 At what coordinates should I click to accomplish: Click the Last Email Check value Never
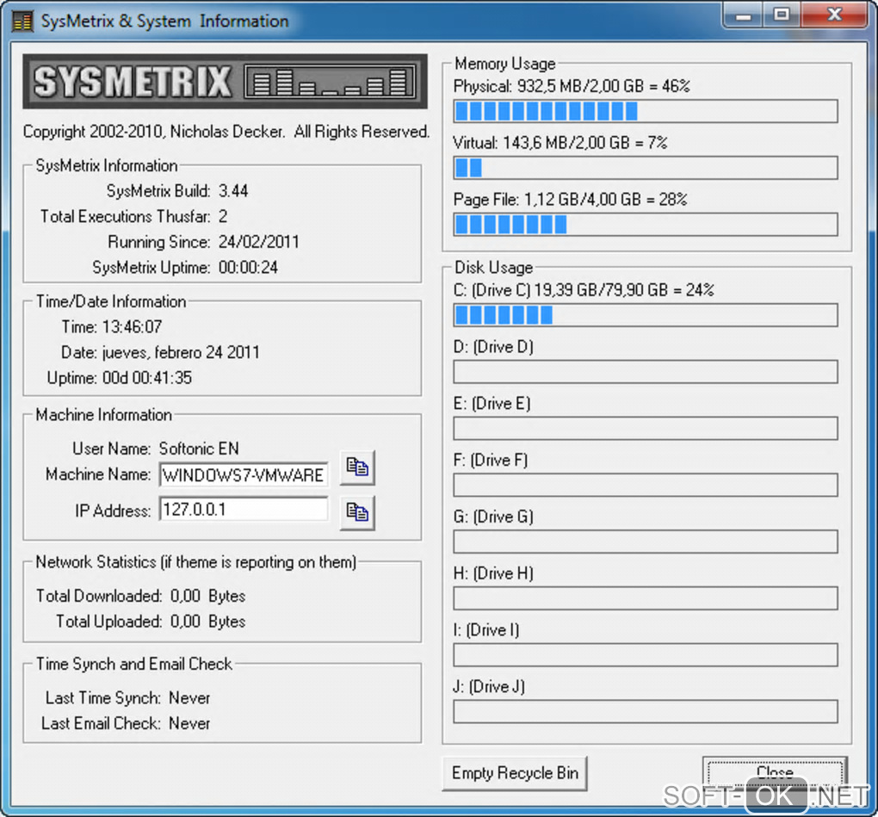click(x=189, y=723)
